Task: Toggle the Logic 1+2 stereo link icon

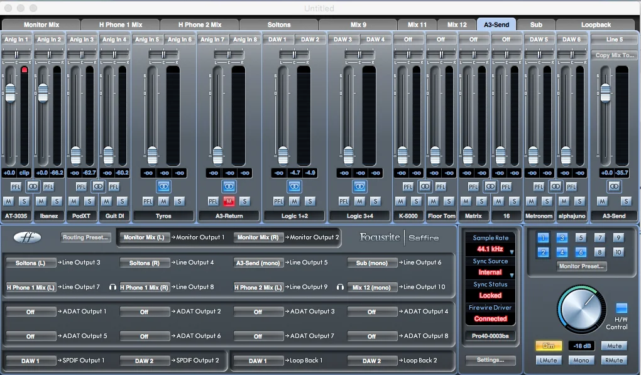Action: pos(294,187)
